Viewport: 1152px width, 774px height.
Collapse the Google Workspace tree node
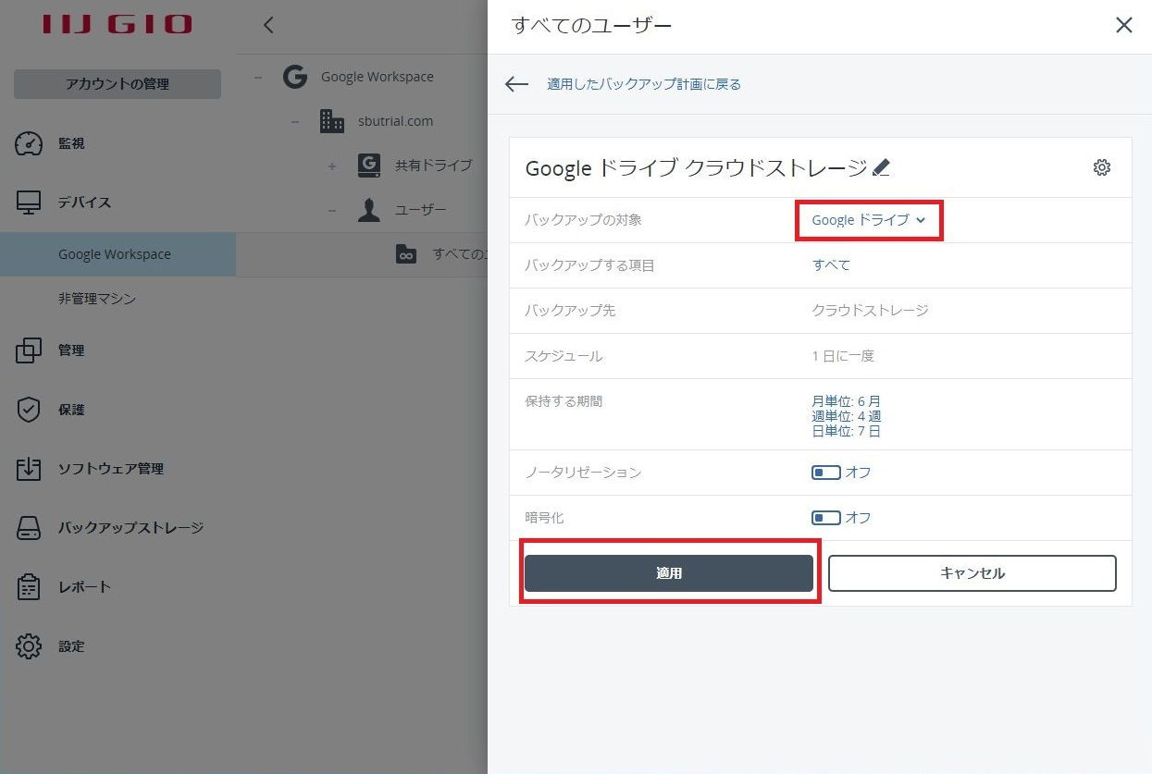point(257,77)
